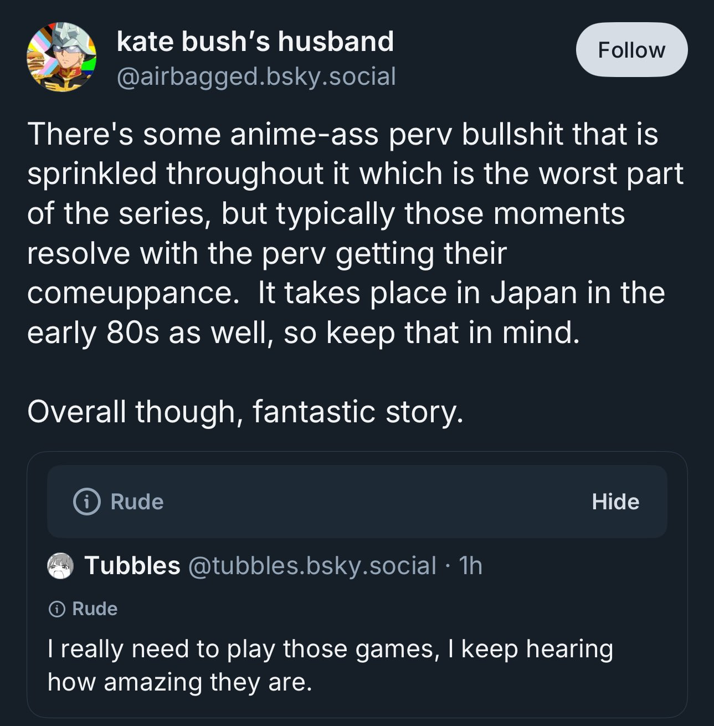
Task: Open the quoted post about playing those games
Action: [330, 665]
